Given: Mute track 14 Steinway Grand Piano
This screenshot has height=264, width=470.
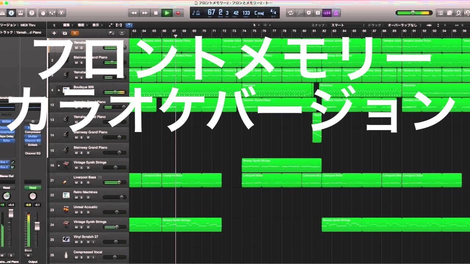Looking at the screenshot, I should coord(76,137).
